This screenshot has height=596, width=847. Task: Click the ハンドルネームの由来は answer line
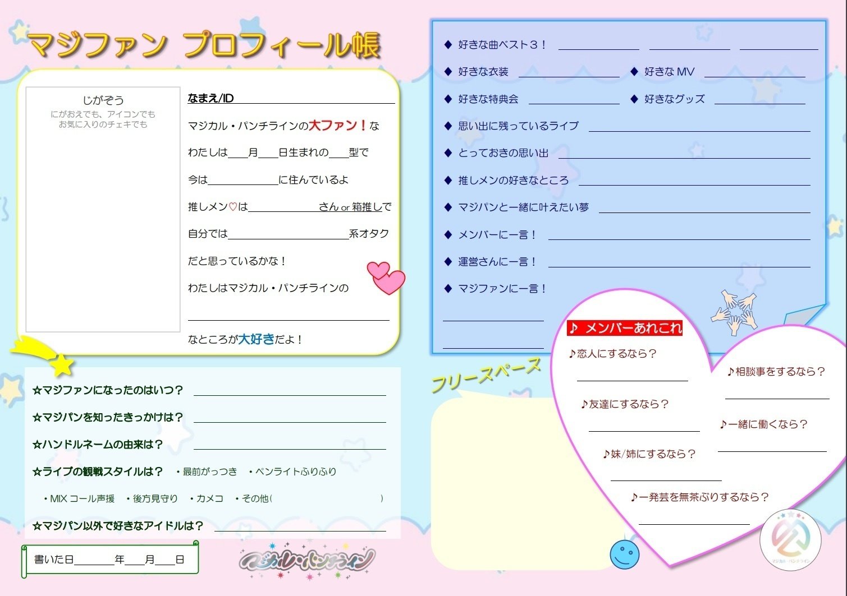(290, 444)
